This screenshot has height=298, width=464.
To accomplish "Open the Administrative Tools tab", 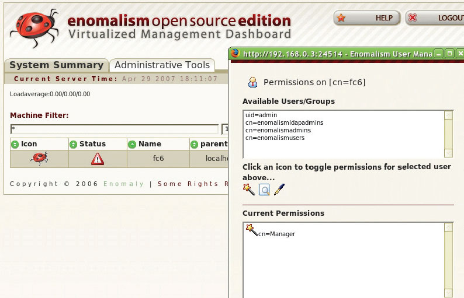I will point(162,65).
